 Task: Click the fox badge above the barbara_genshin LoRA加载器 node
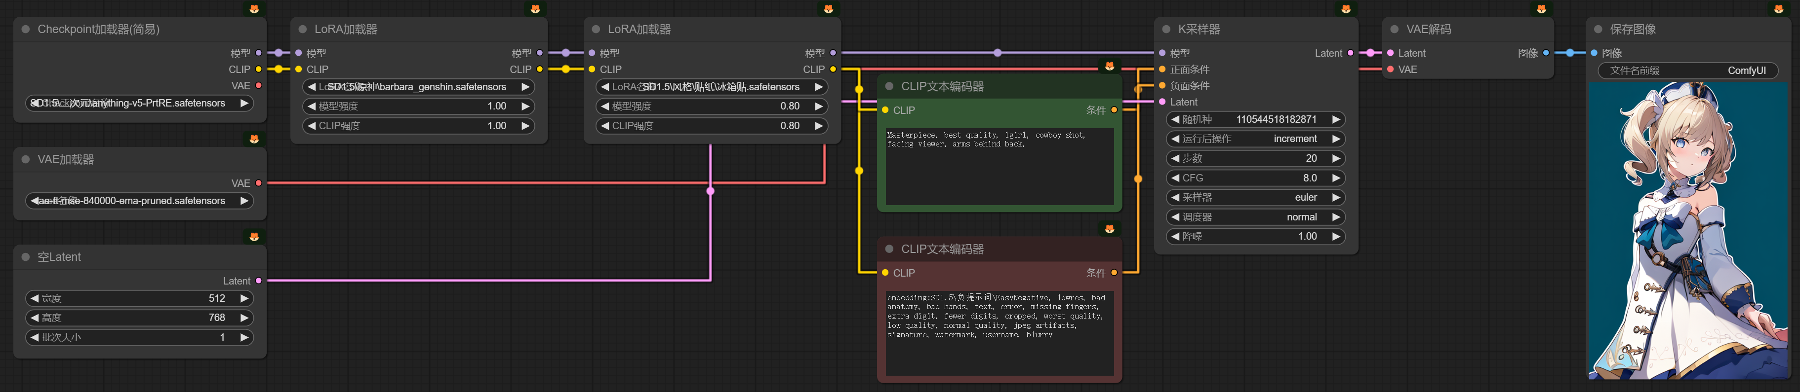534,8
